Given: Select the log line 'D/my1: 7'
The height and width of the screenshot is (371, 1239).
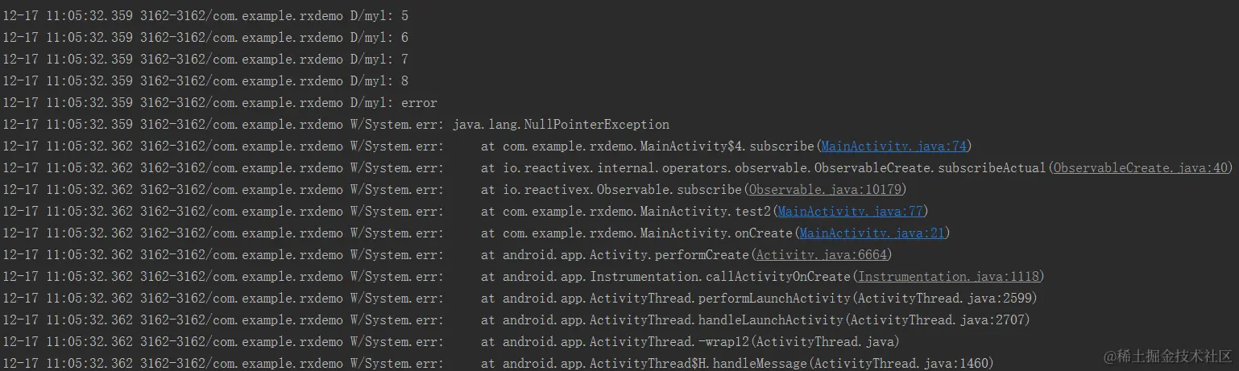Looking at the screenshot, I should (205, 60).
